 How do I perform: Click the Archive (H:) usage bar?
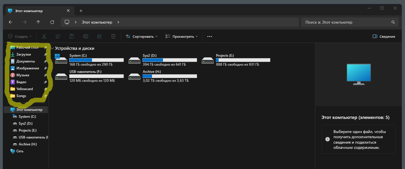pos(170,76)
